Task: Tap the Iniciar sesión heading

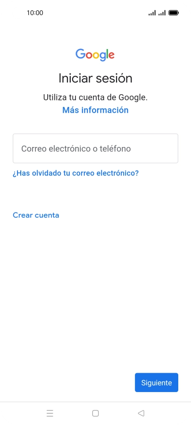Action: point(95,78)
